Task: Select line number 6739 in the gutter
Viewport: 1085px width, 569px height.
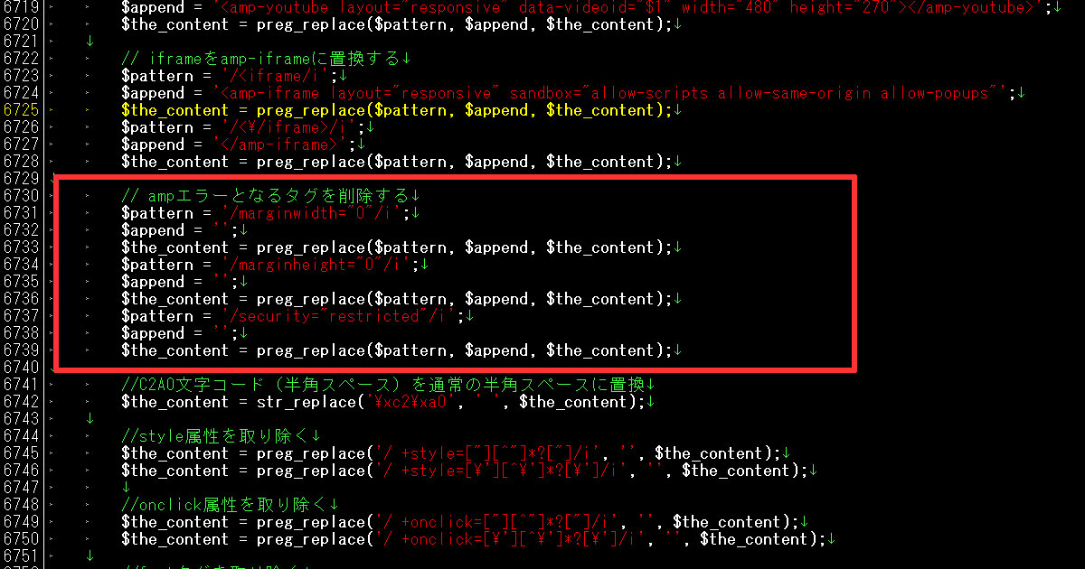Action: pos(21,350)
